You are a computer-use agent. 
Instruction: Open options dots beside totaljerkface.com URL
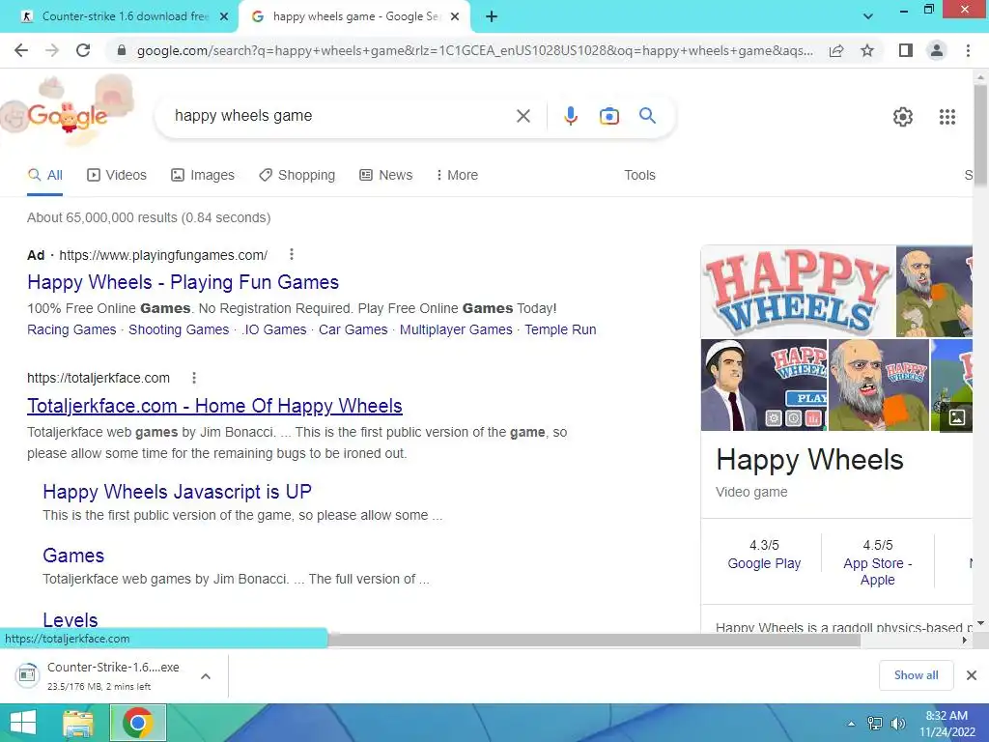[x=193, y=378]
